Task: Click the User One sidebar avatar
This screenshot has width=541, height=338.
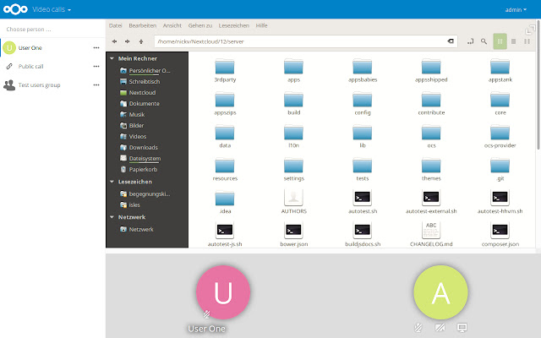Action: click(9, 48)
